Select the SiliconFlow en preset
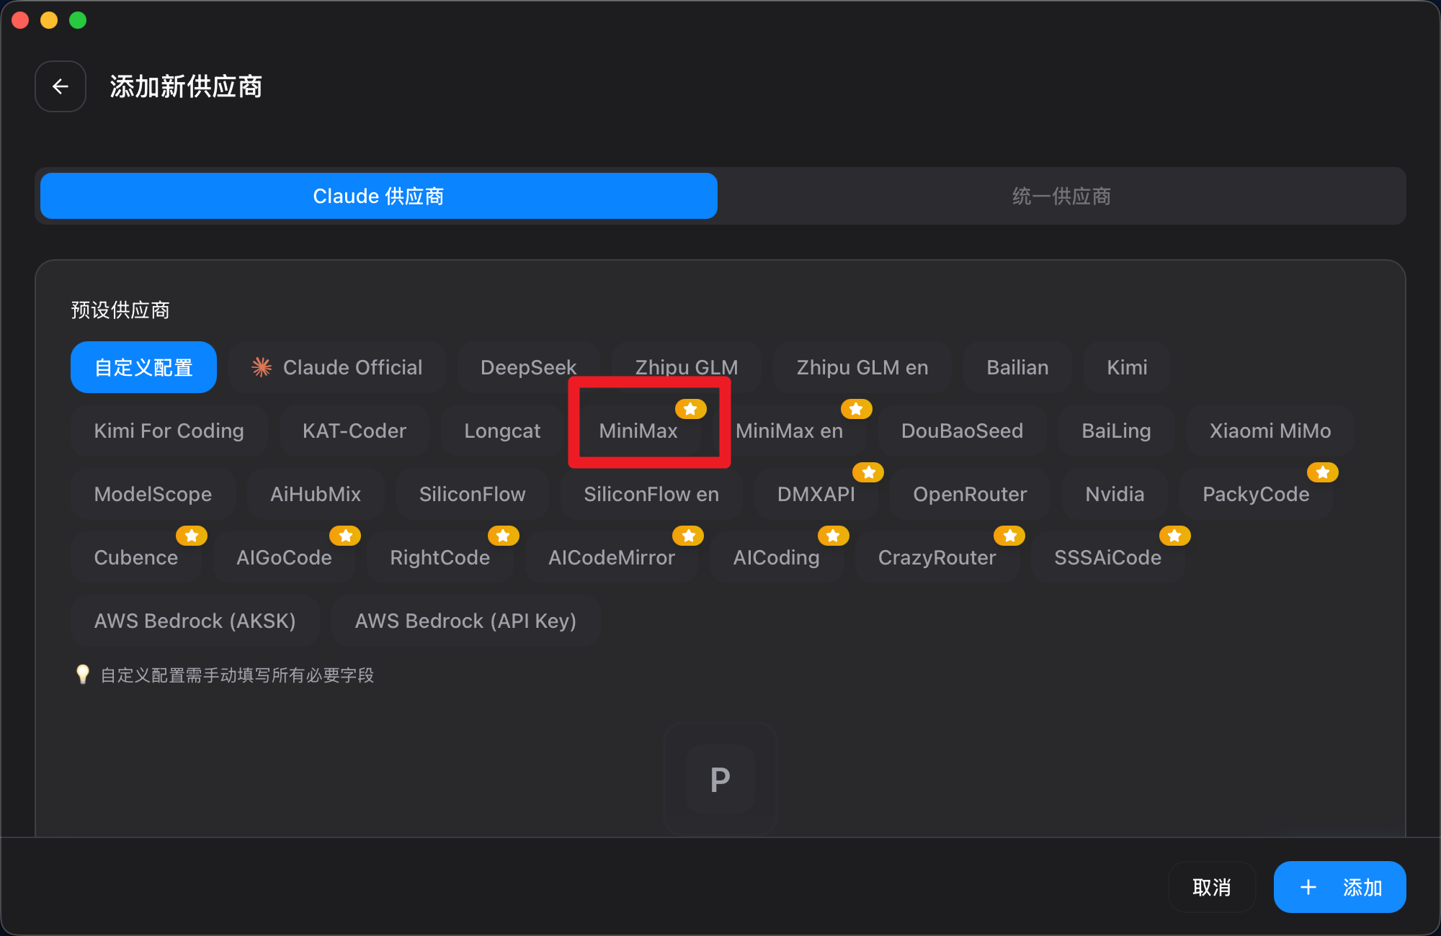Screen dimensions: 1441x936 tap(651, 494)
